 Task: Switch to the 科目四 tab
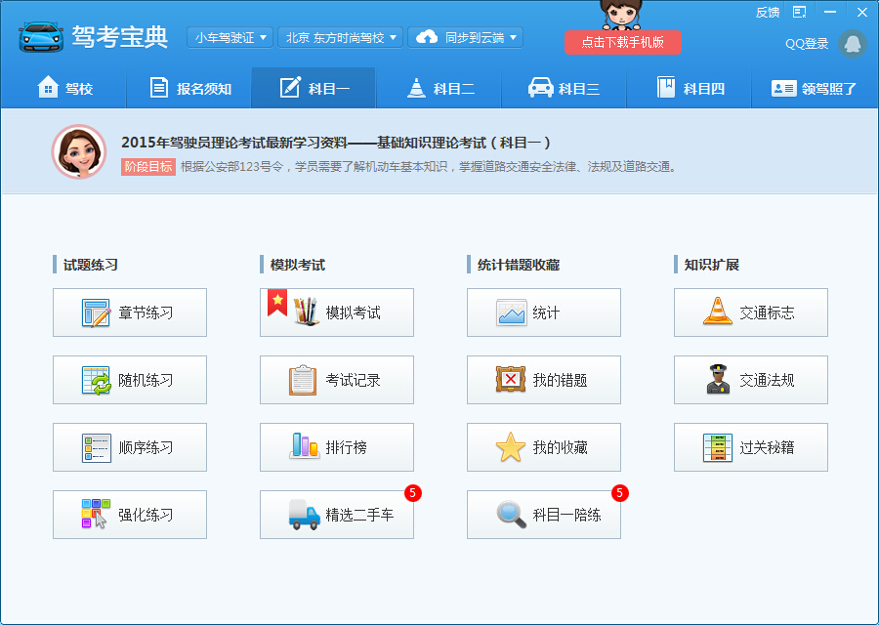pos(690,89)
